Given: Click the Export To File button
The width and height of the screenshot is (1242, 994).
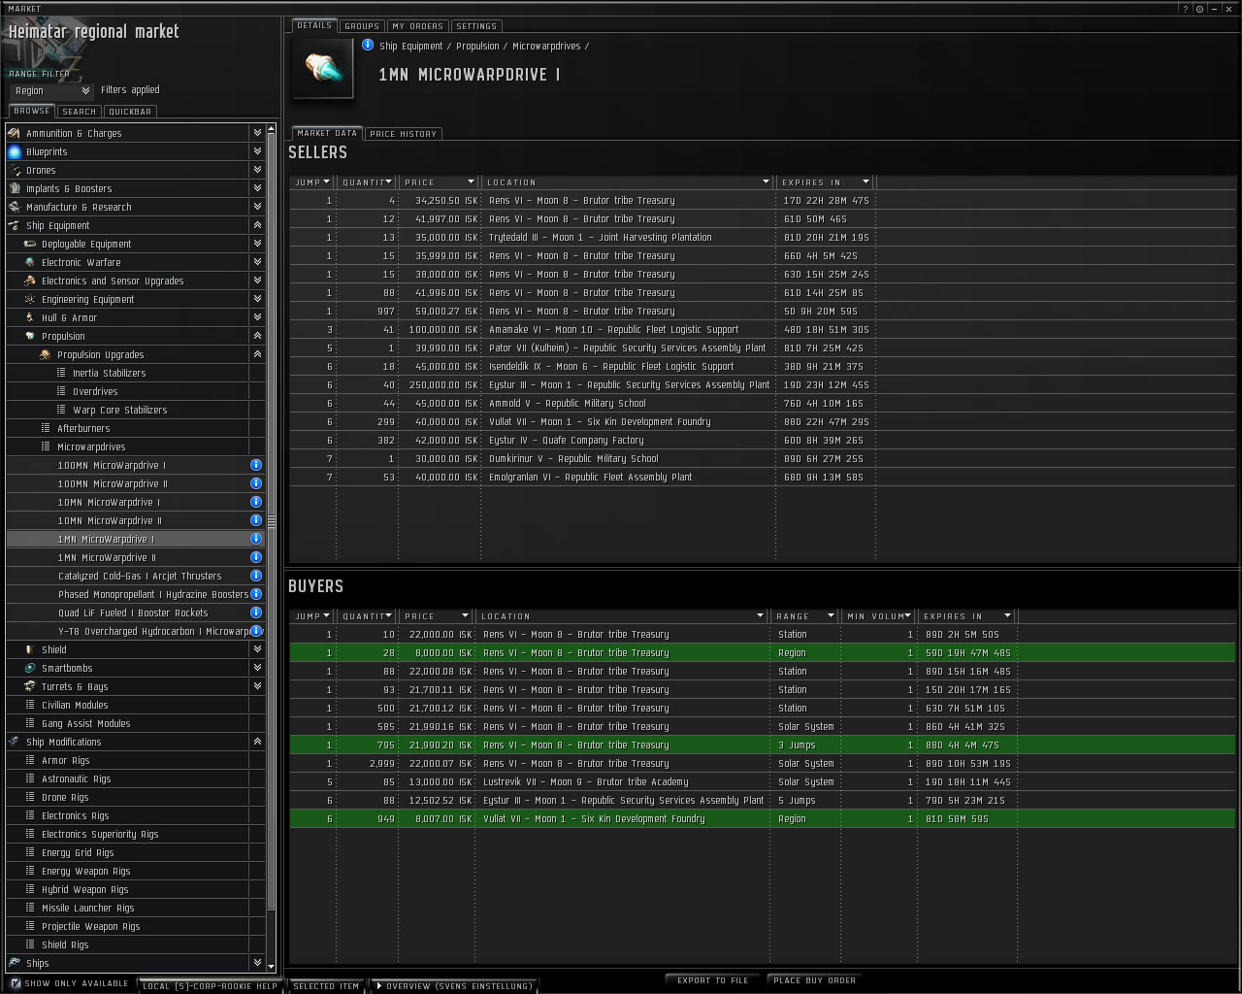Looking at the screenshot, I should [x=713, y=980].
